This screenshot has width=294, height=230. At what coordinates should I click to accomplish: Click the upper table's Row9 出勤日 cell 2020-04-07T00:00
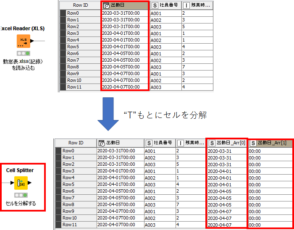click(125, 74)
